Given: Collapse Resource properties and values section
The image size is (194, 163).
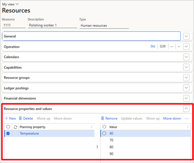Looking at the screenshot, I should (x=186, y=109).
